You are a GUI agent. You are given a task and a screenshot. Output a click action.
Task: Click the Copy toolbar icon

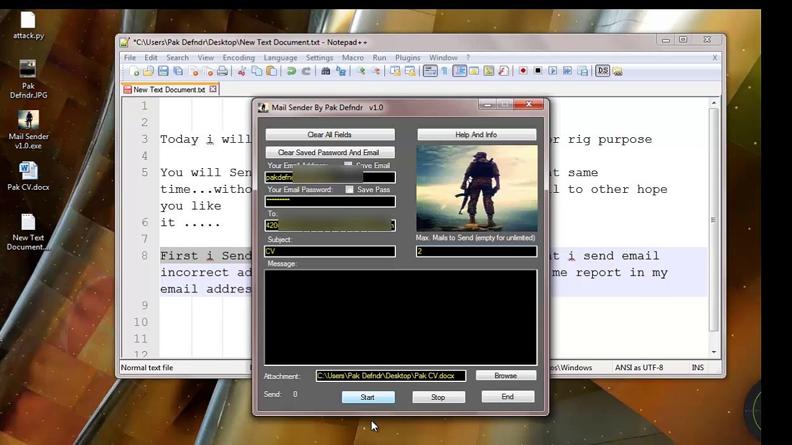coord(256,71)
